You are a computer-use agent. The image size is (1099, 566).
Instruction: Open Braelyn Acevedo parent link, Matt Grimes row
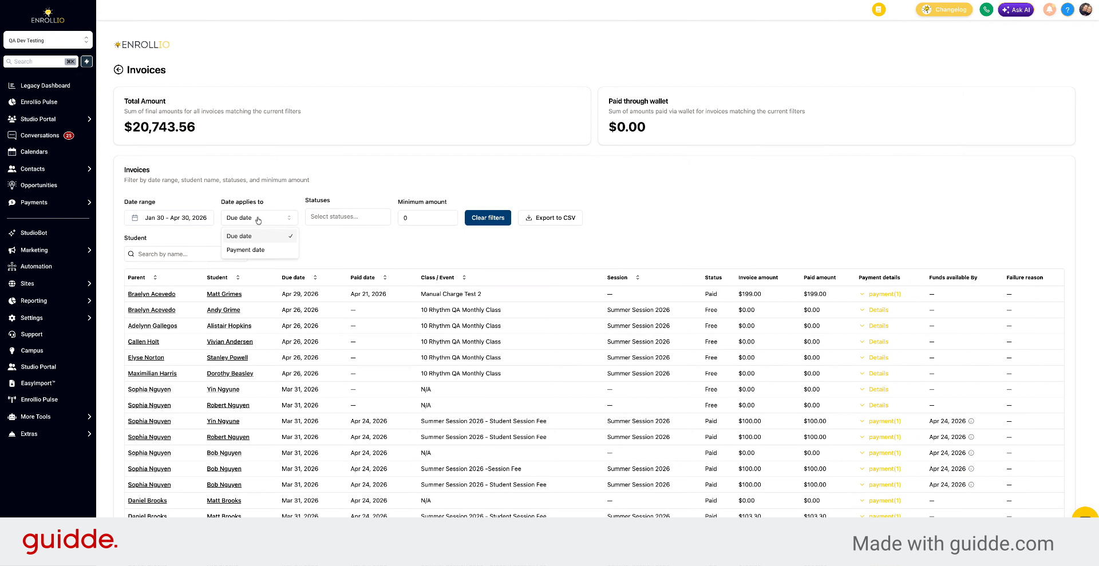click(152, 294)
